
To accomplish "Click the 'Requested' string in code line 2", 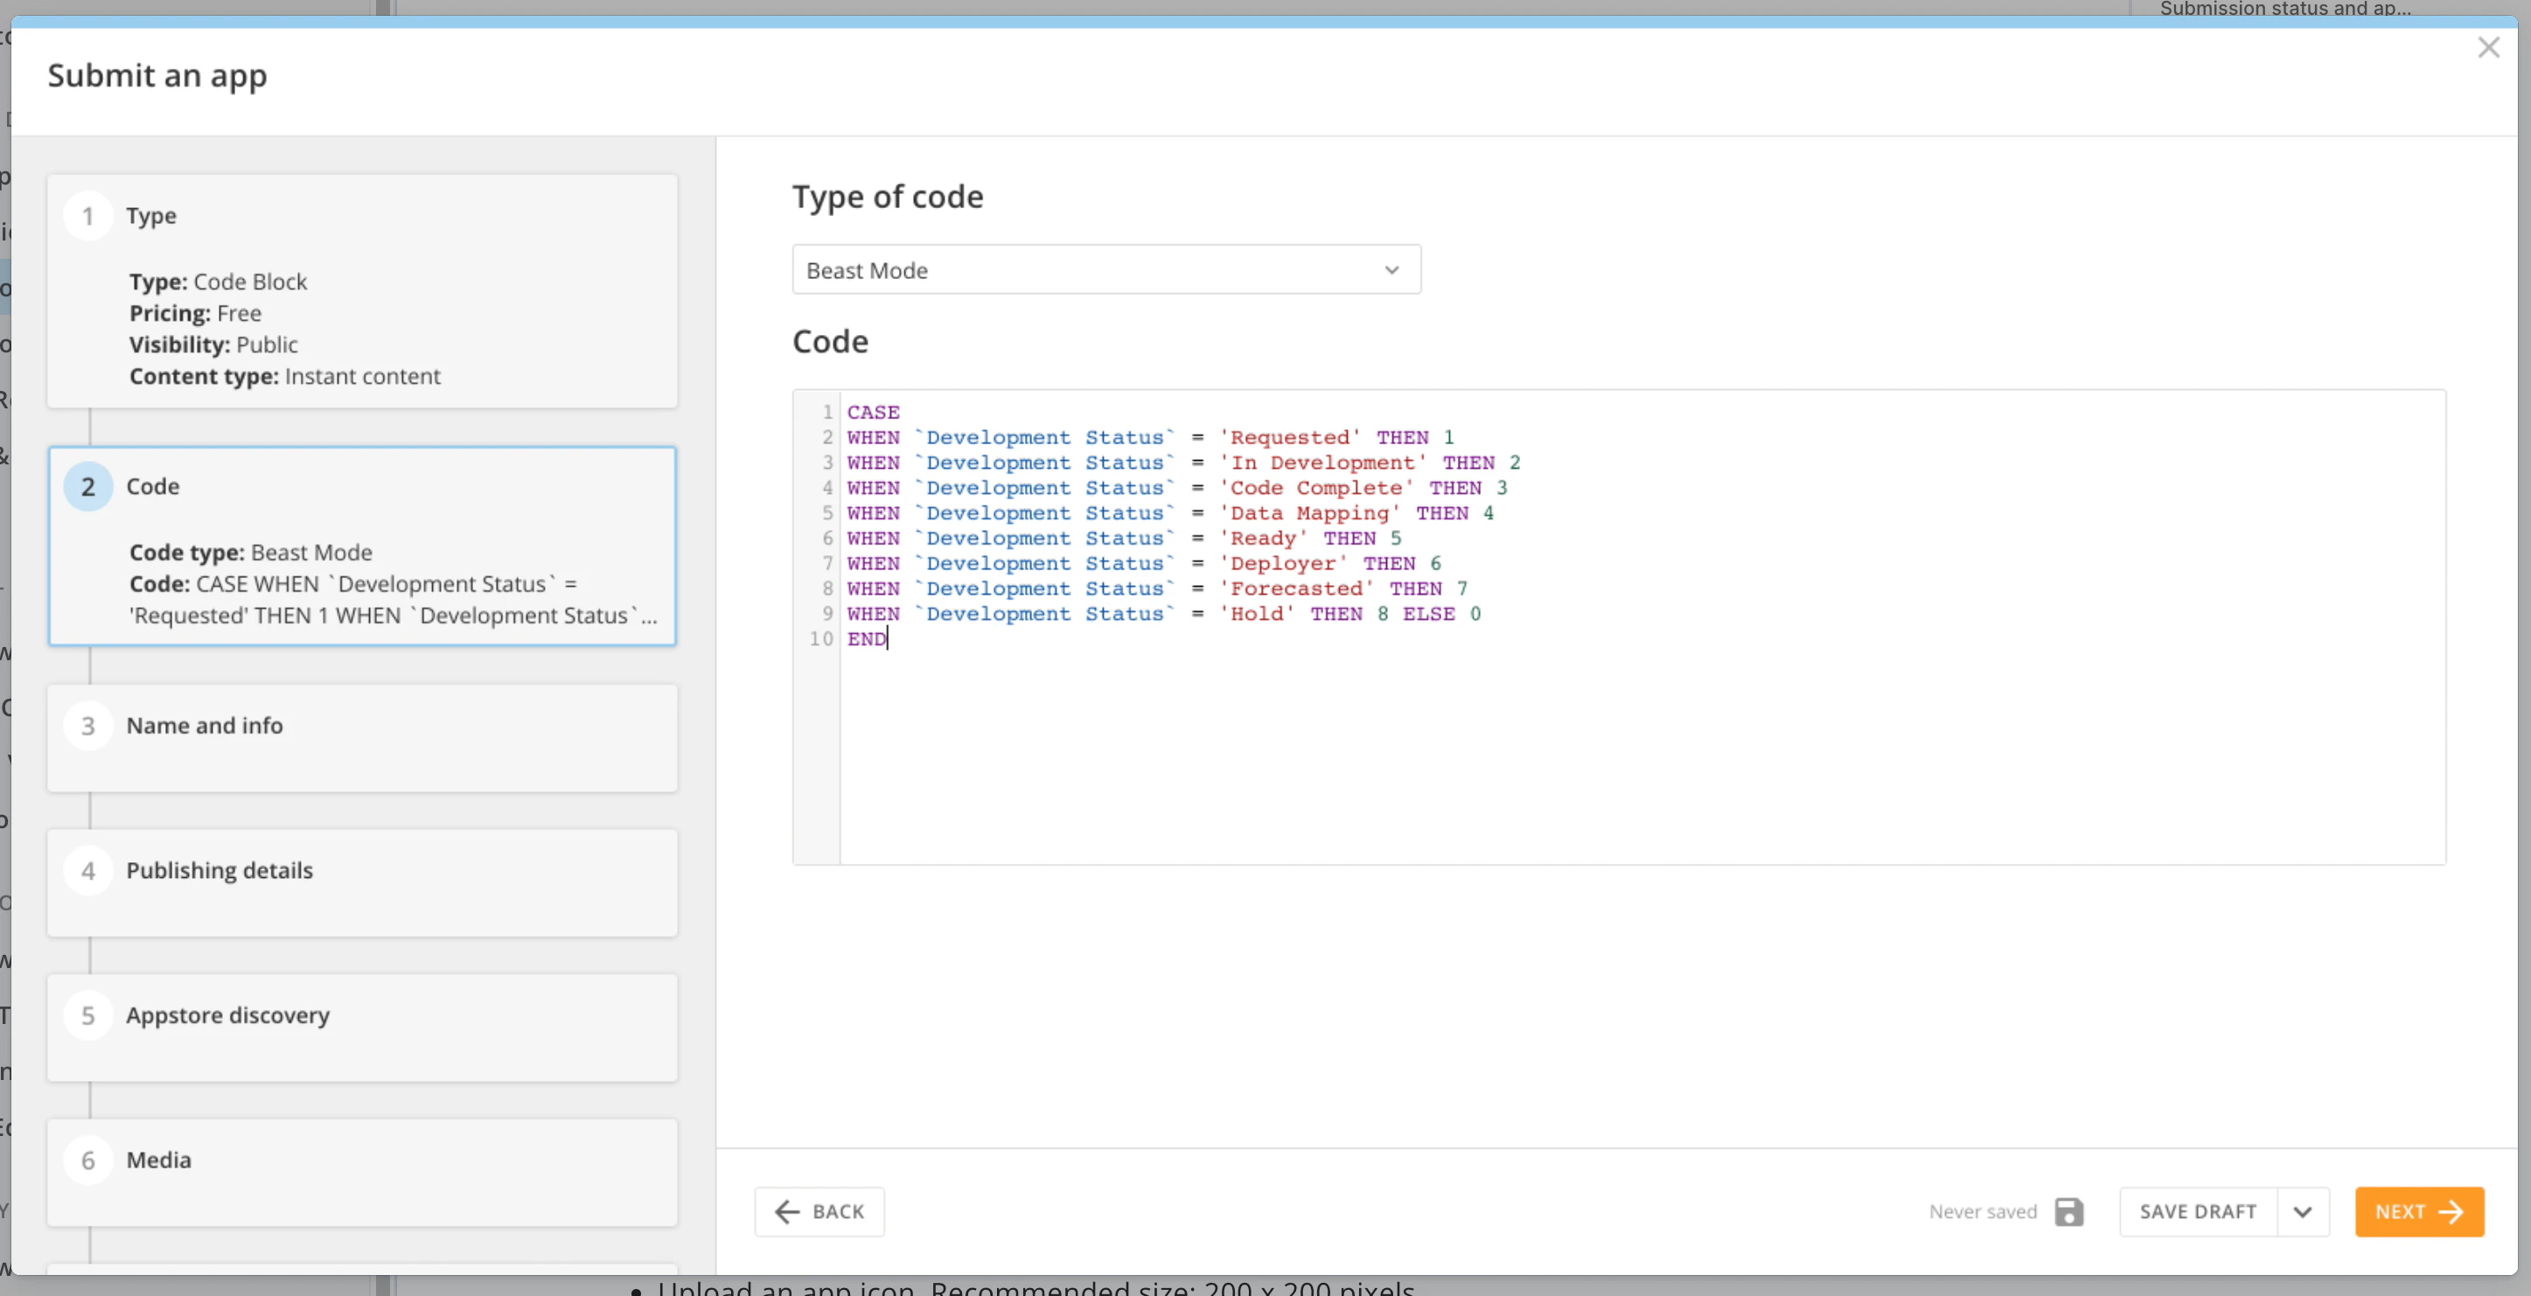I will (x=1290, y=438).
